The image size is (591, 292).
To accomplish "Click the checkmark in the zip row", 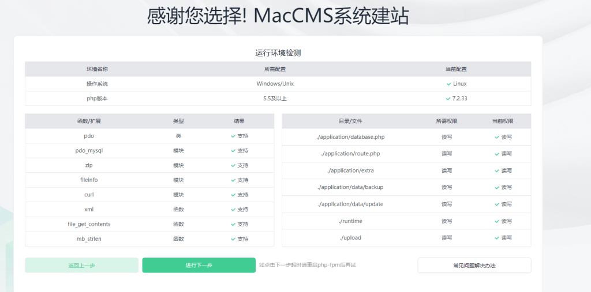I will coord(233,165).
